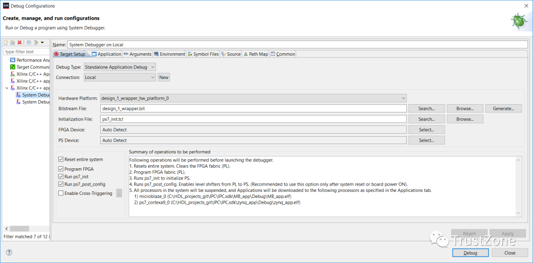Click Select for FPGA Device
533x263 pixels.
tap(426, 130)
